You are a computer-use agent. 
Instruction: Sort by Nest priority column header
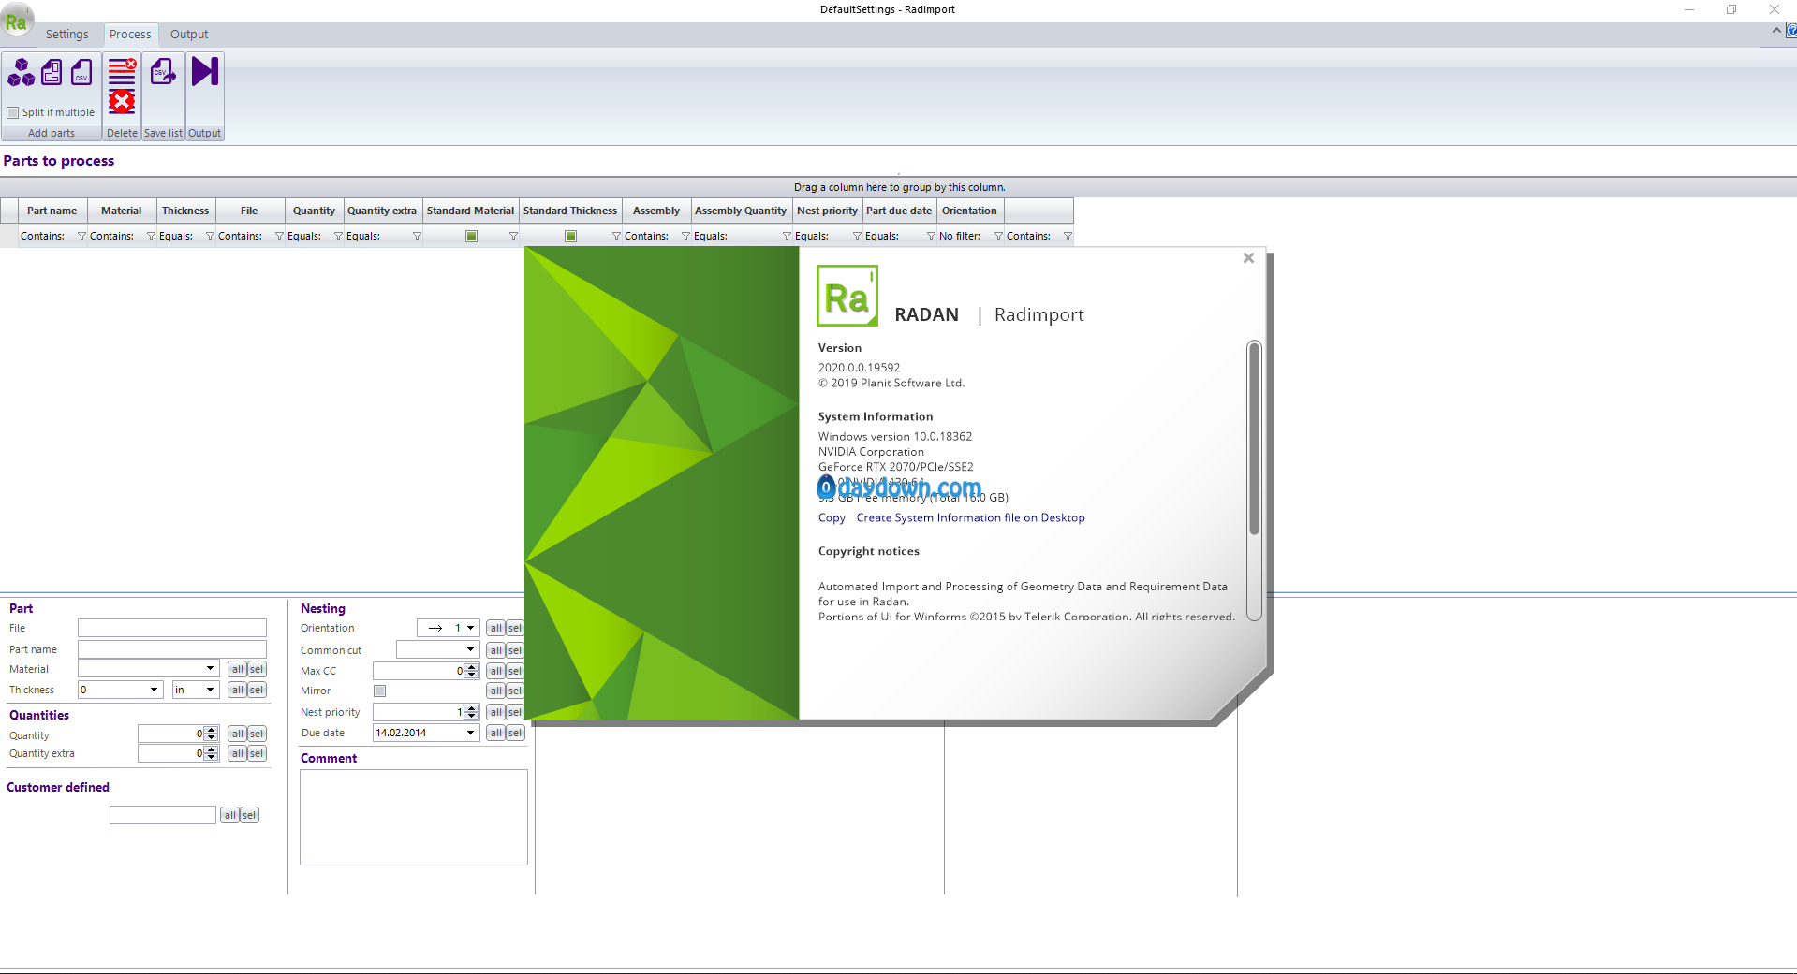pos(827,211)
